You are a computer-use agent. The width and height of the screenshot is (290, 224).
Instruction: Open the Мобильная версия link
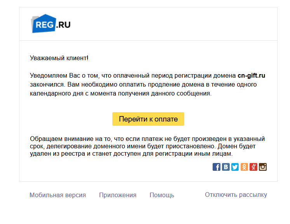(x=58, y=195)
